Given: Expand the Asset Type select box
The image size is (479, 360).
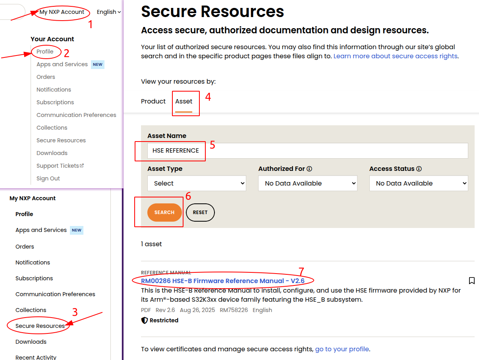Looking at the screenshot, I should click(x=197, y=183).
